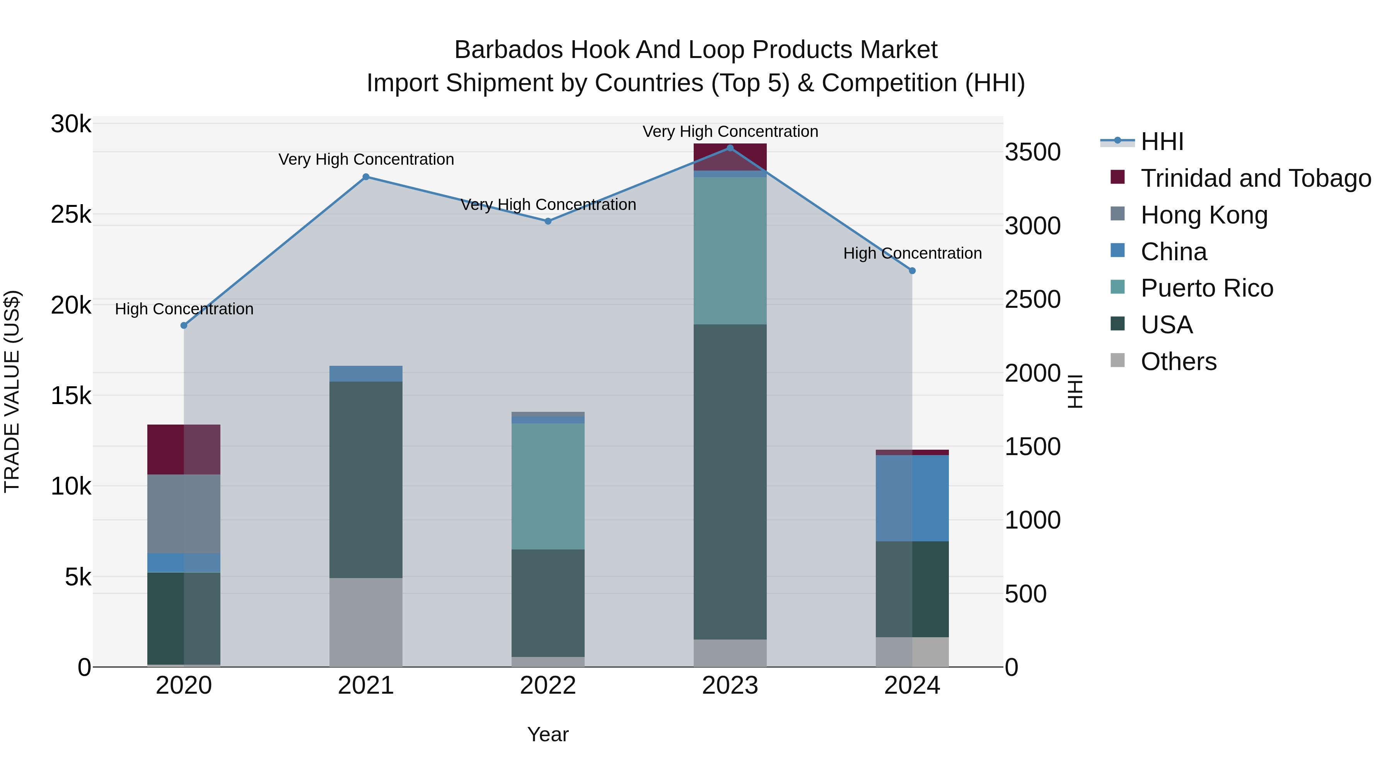Click the 2020 Hong Kong bar segment
Screen dimensions: 1392x783
point(184,514)
